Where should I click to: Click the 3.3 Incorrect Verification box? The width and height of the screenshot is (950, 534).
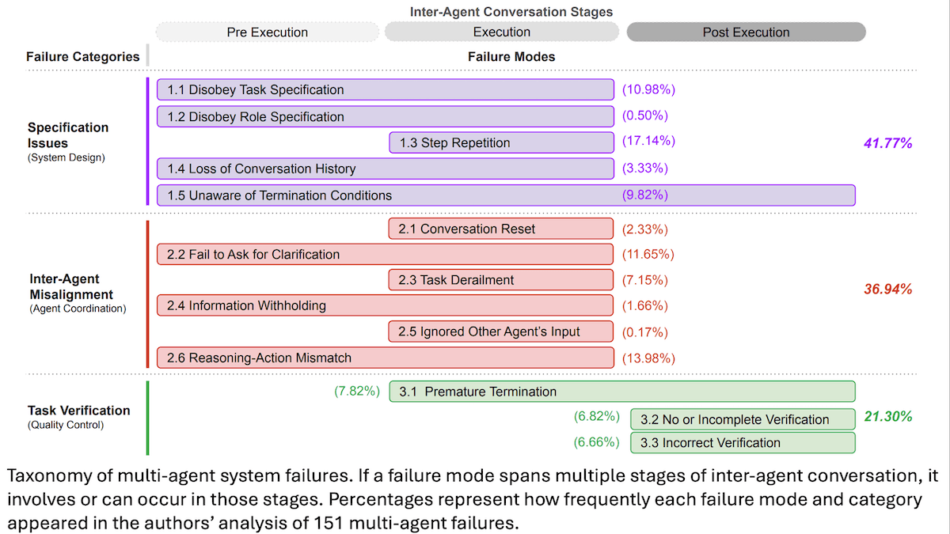(x=743, y=443)
